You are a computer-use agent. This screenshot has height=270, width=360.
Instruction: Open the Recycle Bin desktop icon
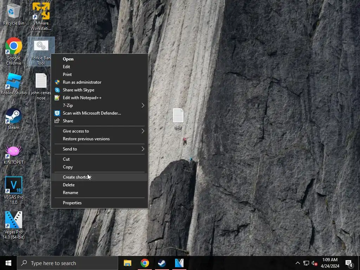pyautogui.click(x=14, y=14)
